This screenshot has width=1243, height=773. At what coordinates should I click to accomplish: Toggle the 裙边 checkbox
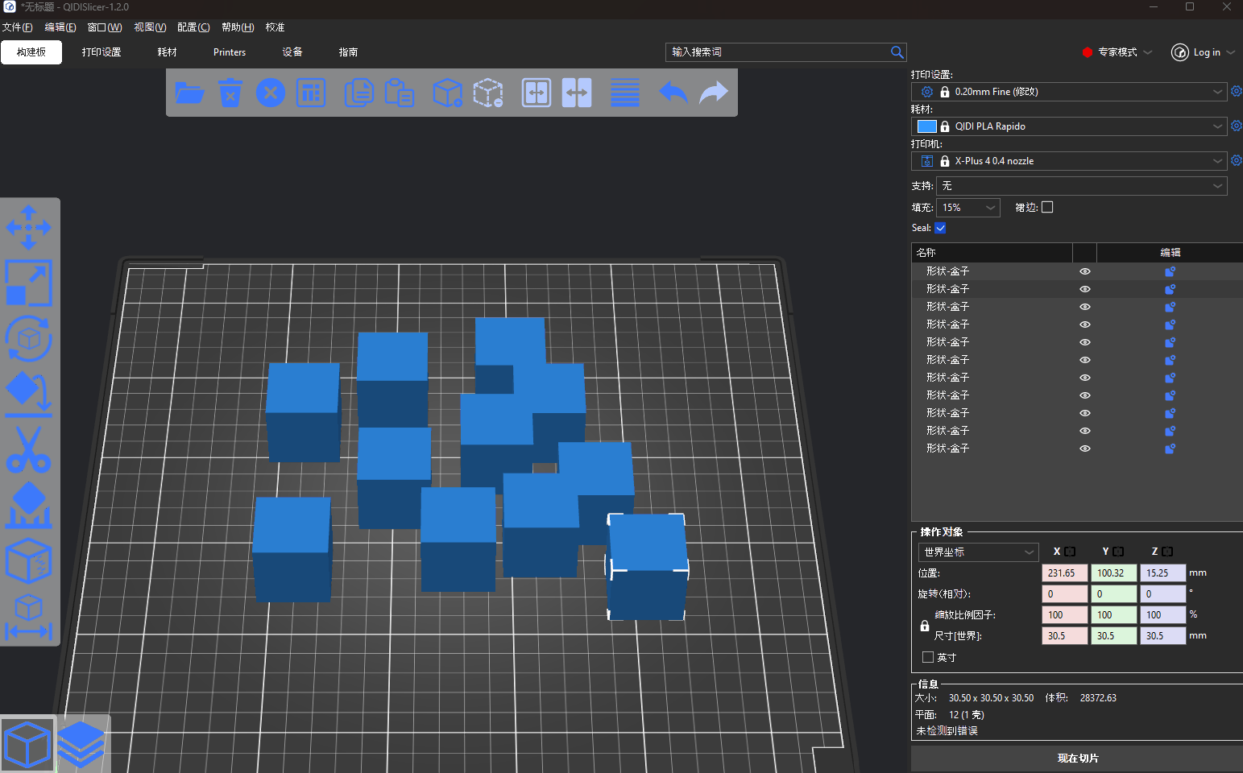coord(1047,207)
